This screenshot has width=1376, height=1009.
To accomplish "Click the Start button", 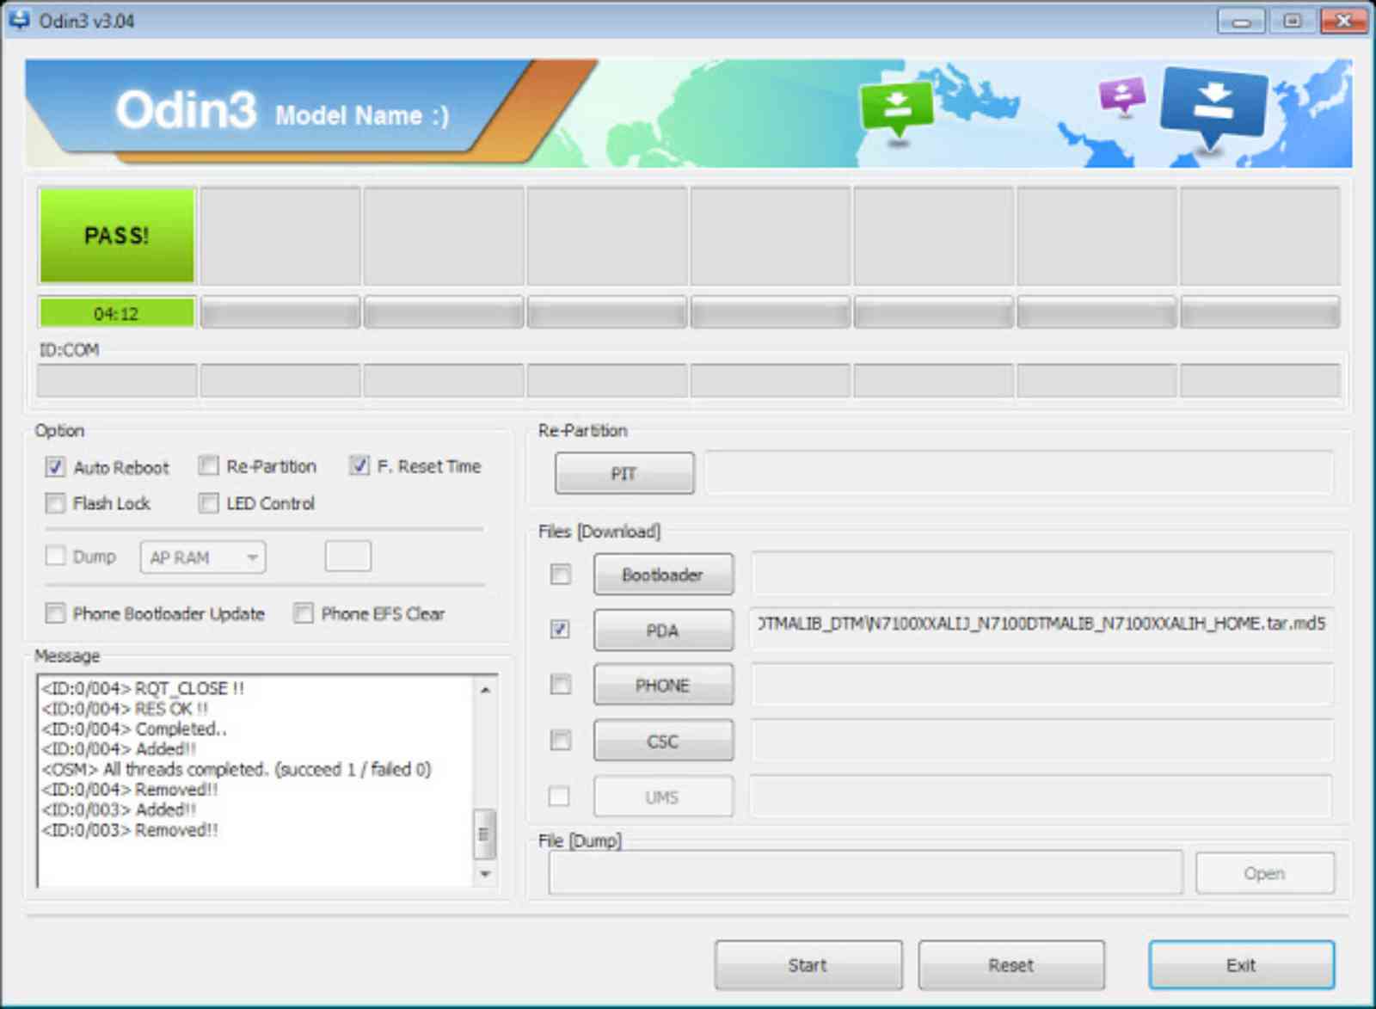I will 808,965.
